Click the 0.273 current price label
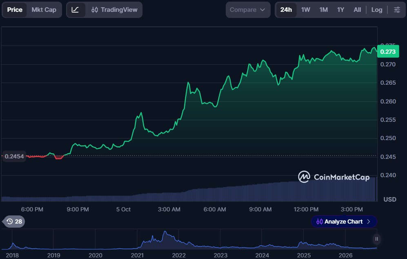The height and width of the screenshot is (259, 407). (388, 52)
